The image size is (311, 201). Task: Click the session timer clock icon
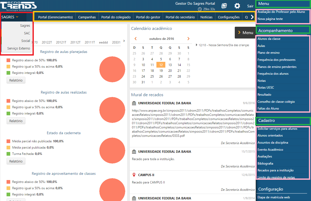[x=200, y=9]
